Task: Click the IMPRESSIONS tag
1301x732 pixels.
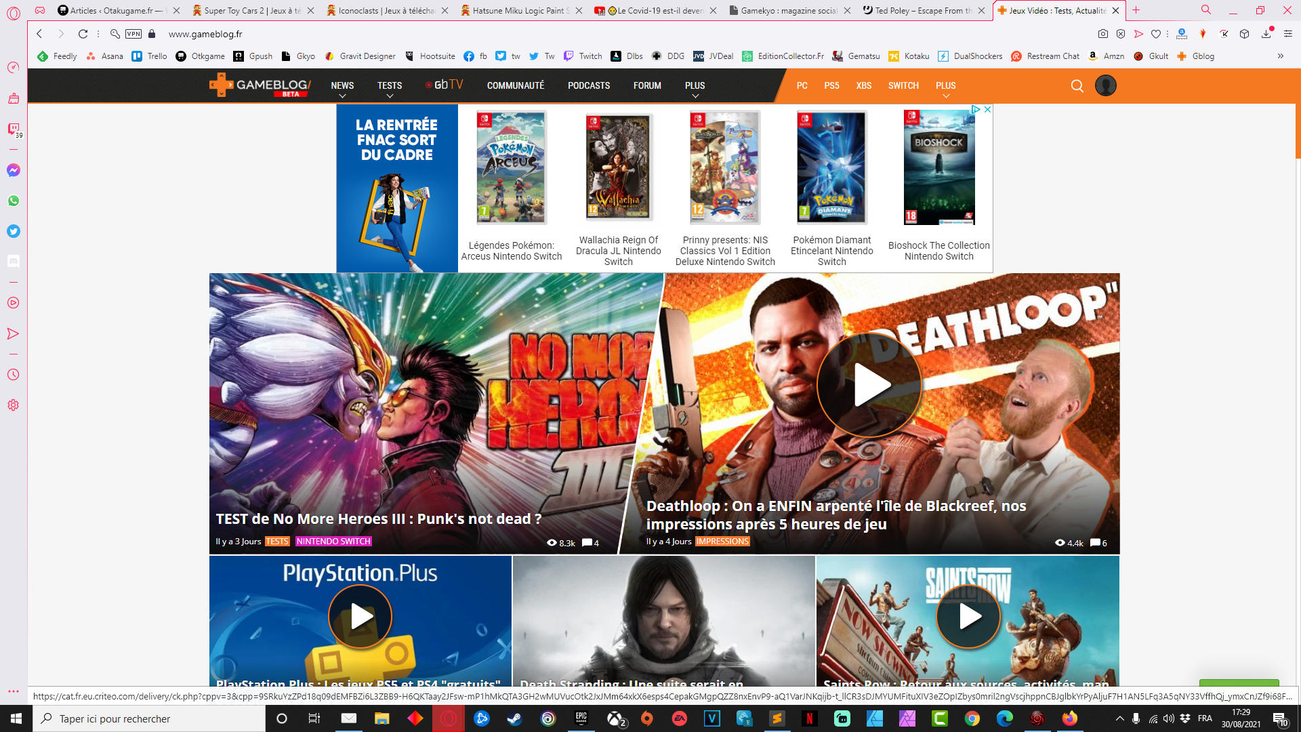Action: (x=722, y=542)
